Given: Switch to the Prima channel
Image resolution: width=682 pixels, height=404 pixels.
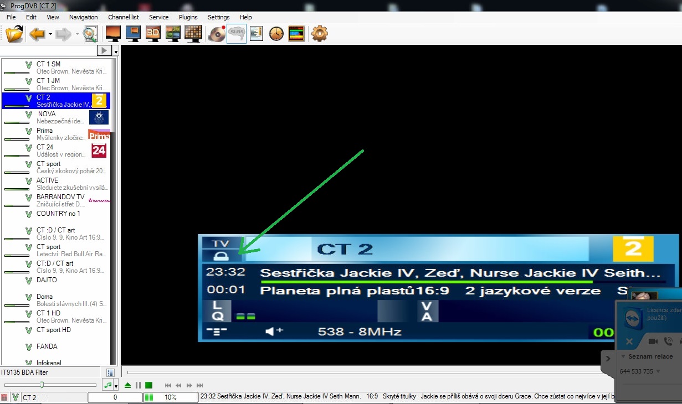Looking at the screenshot, I should tap(57, 134).
